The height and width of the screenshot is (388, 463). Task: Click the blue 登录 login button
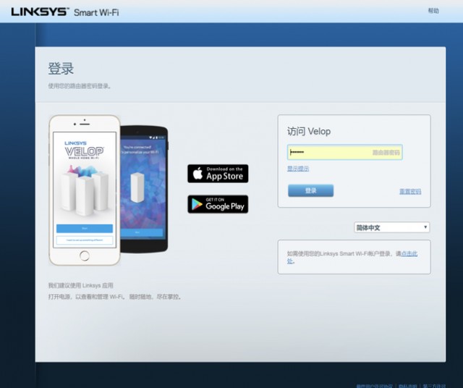310,190
